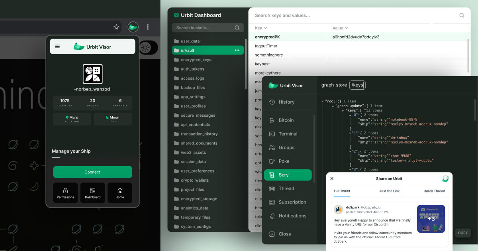Expand JSON item "3"

tap(350, 169)
